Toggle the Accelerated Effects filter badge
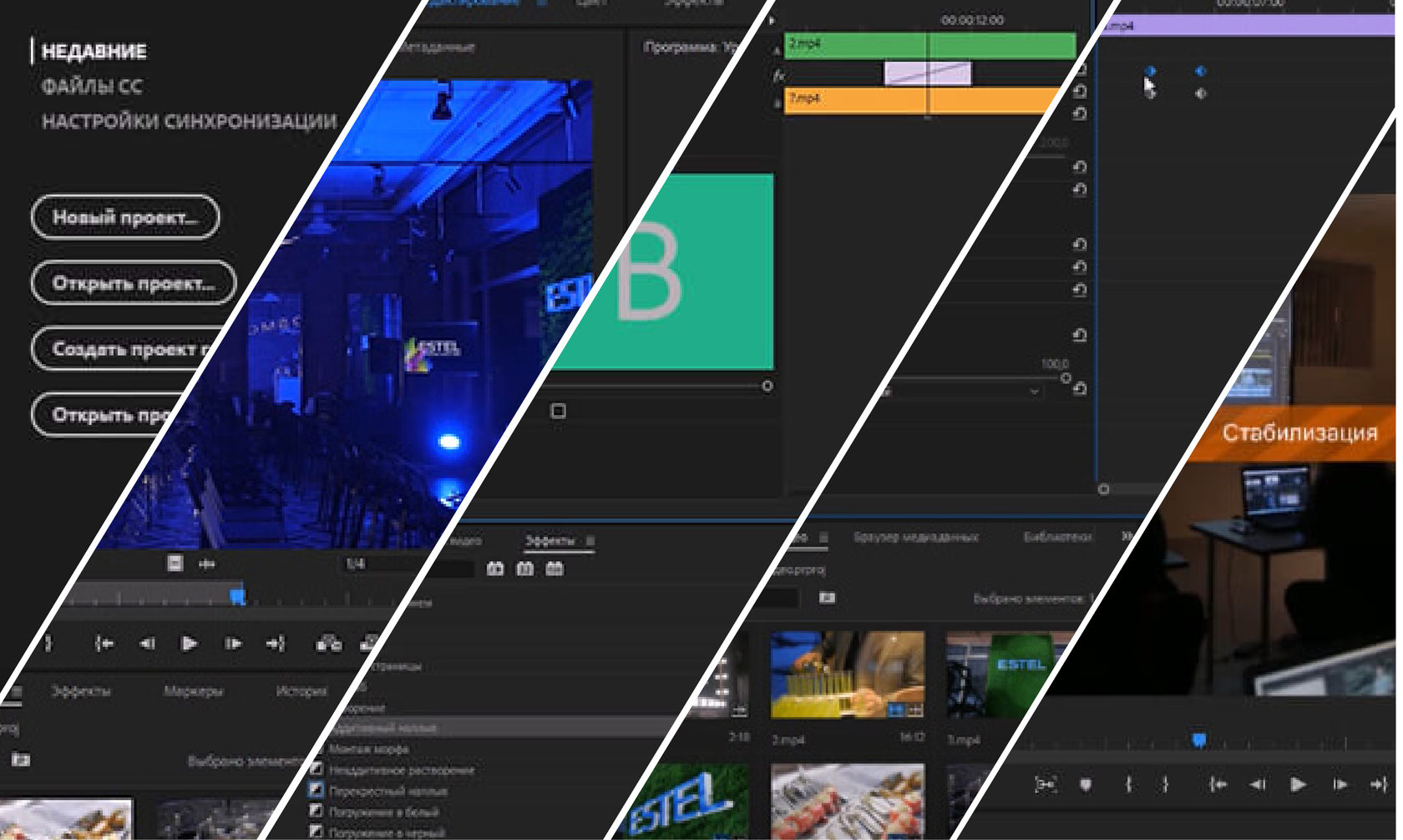The image size is (1403, 840). (x=495, y=569)
